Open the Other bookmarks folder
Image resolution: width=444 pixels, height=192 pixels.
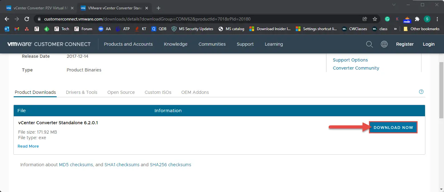pos(421,29)
